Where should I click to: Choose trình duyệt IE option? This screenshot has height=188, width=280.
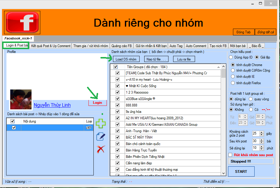[x=233, y=77]
